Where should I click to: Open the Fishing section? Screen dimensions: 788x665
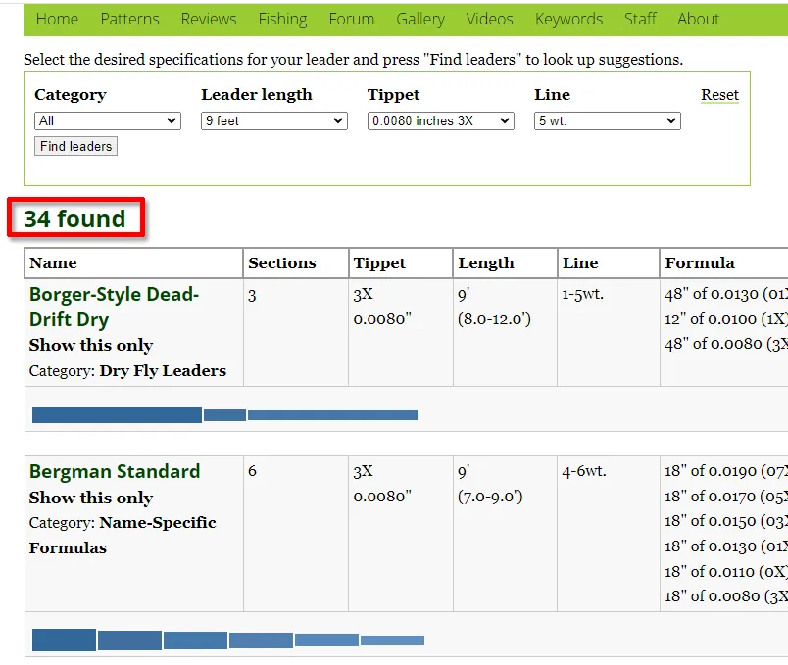282,19
